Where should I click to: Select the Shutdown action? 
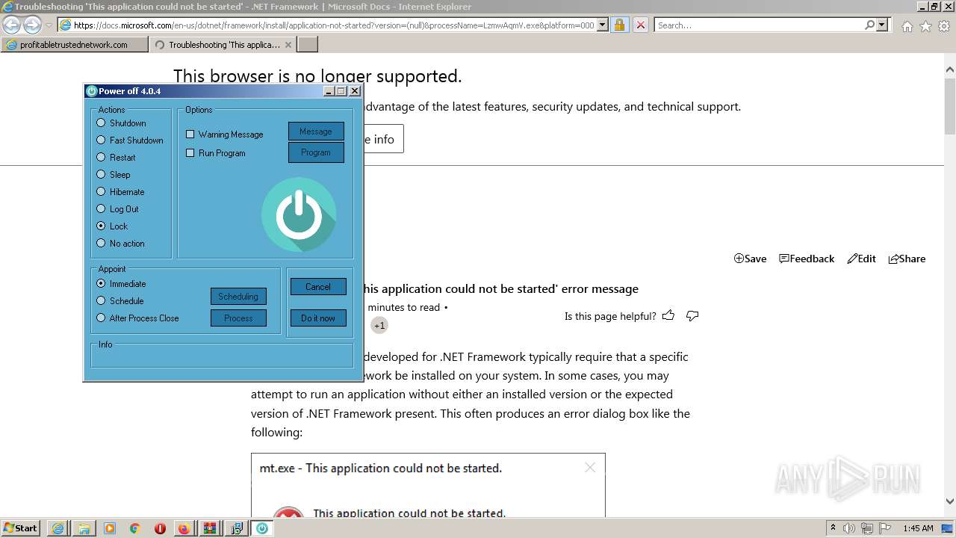[122, 123]
